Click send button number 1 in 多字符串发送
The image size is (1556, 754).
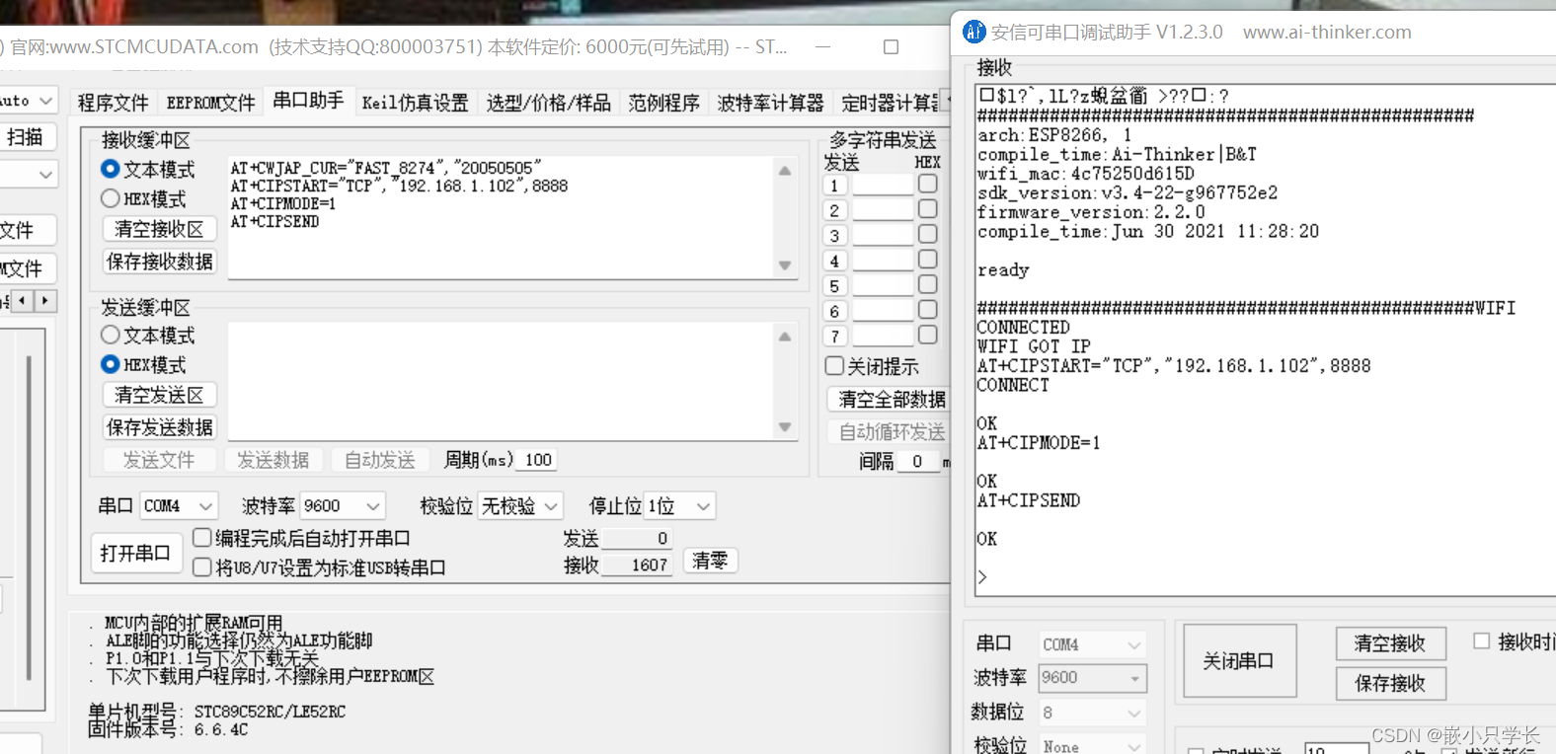[834, 186]
